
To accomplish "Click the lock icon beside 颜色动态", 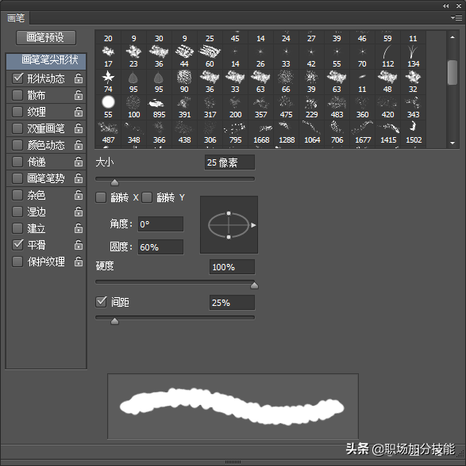I will [x=79, y=145].
